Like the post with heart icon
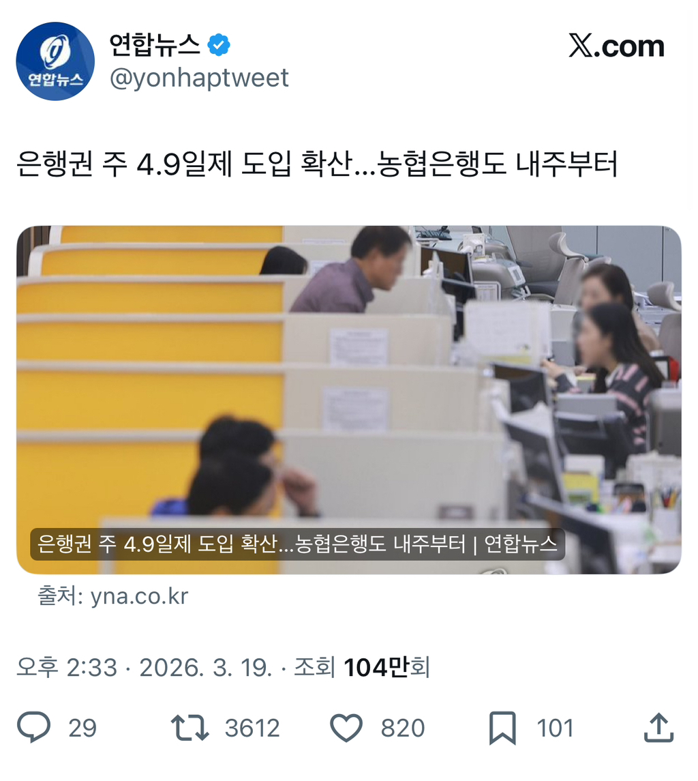The image size is (698, 781). point(346,728)
